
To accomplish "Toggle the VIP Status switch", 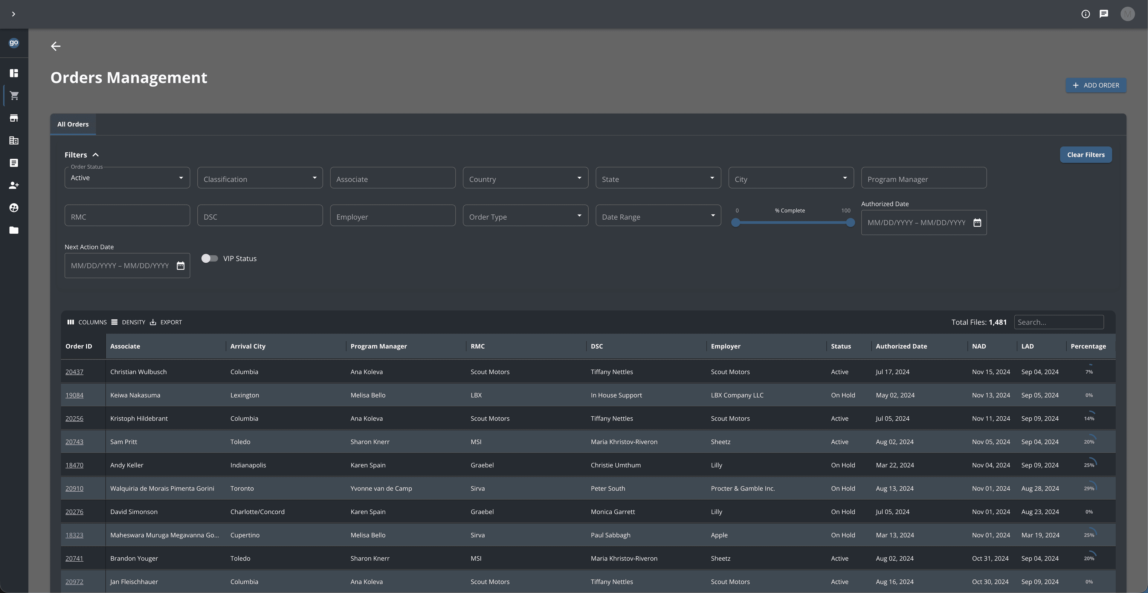I will 209,259.
